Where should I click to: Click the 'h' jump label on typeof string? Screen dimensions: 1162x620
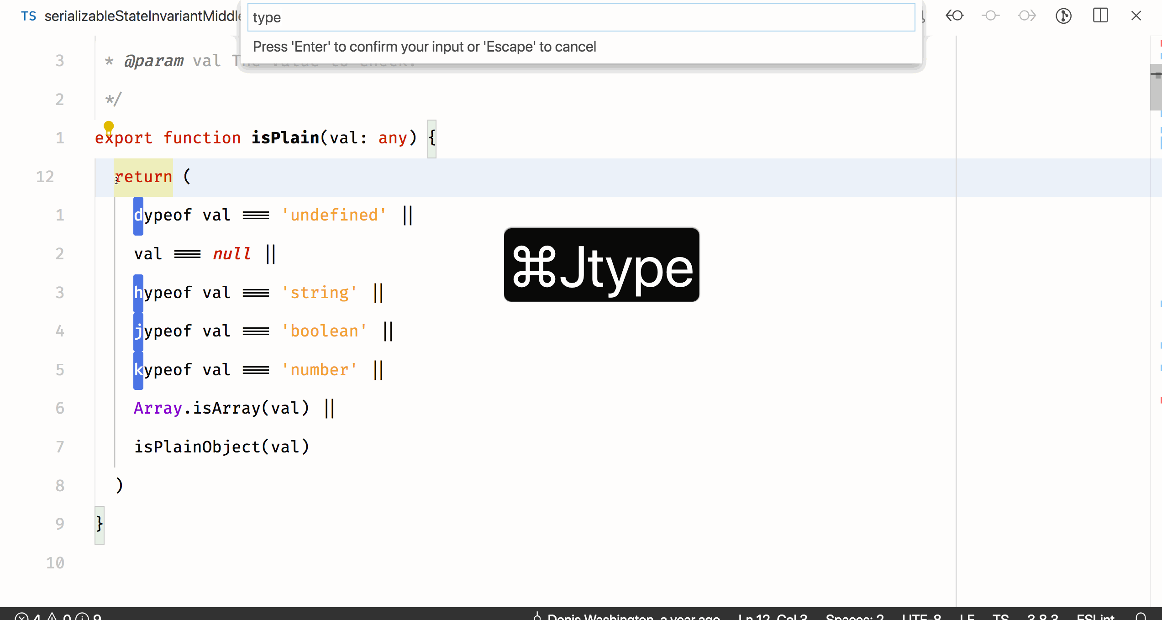(138, 293)
